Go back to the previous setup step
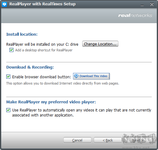This screenshot has height=150, width=158. pyautogui.click(x=108, y=140)
